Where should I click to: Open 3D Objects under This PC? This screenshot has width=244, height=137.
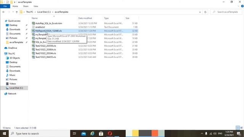(14, 58)
